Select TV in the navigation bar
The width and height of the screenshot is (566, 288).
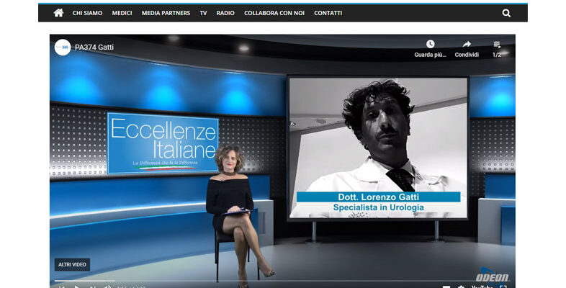coord(203,13)
